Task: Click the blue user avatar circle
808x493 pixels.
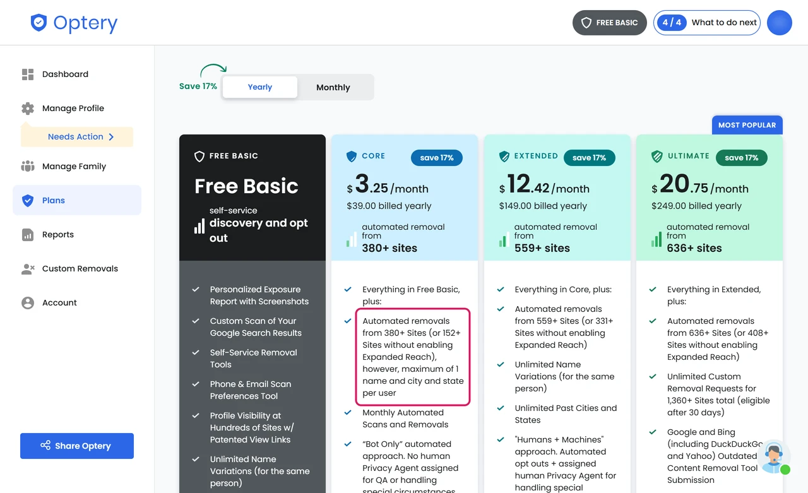Action: [x=780, y=23]
